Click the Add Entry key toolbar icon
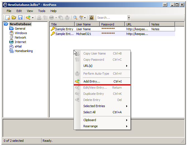 (28, 18)
